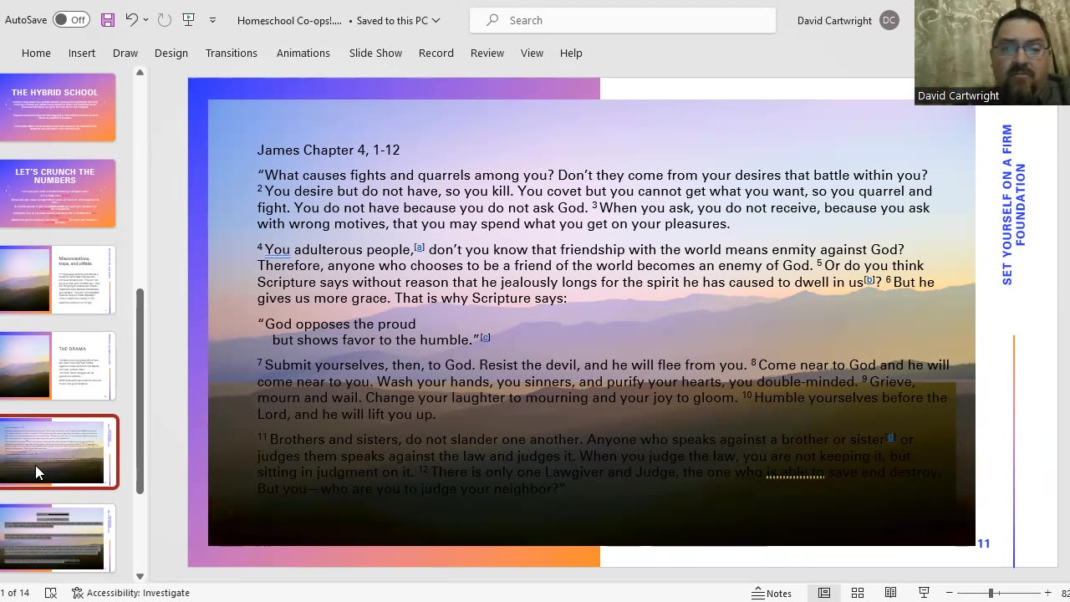Click the Undo arrow icon
Screen dimensions: 1070x602
click(131, 19)
